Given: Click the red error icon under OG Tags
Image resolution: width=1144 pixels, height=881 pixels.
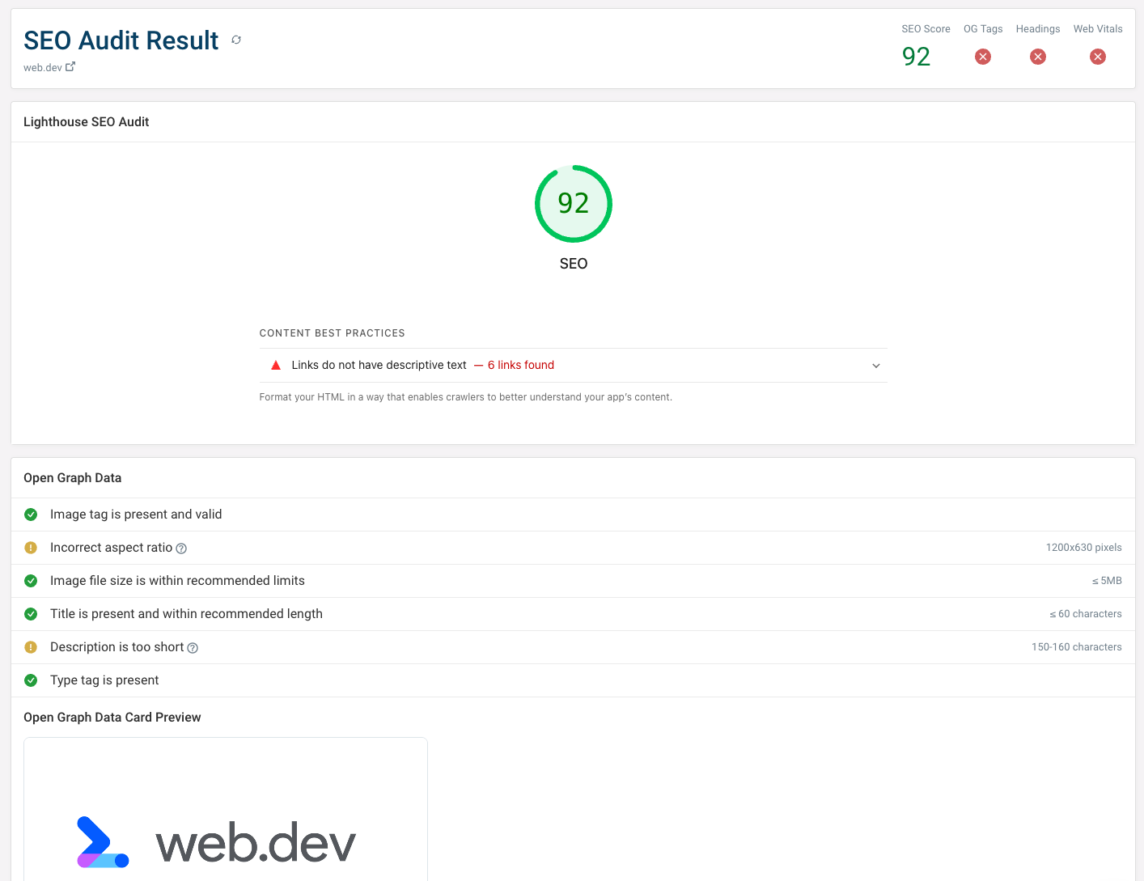Looking at the screenshot, I should click(982, 57).
